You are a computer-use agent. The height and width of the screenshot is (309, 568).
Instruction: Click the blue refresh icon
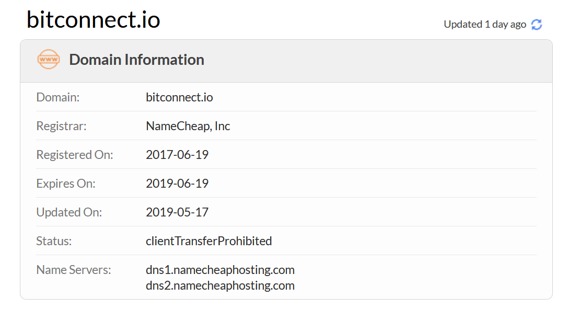click(x=537, y=25)
